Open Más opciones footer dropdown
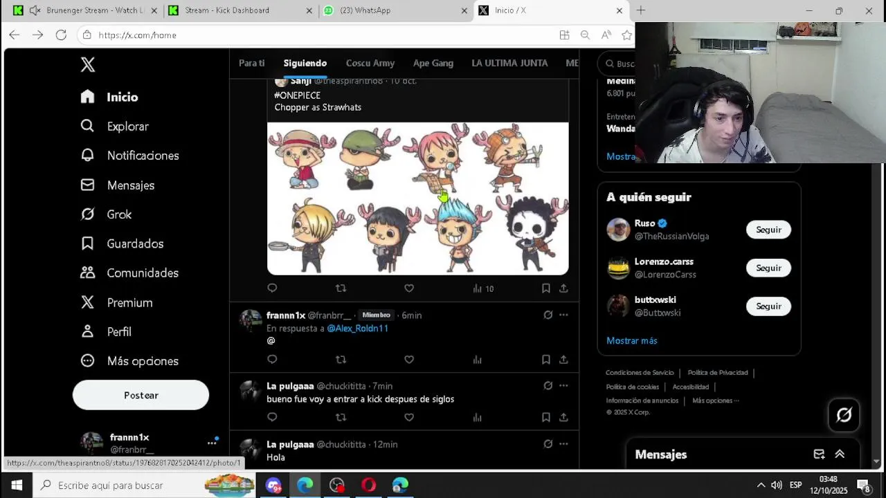 point(715,400)
